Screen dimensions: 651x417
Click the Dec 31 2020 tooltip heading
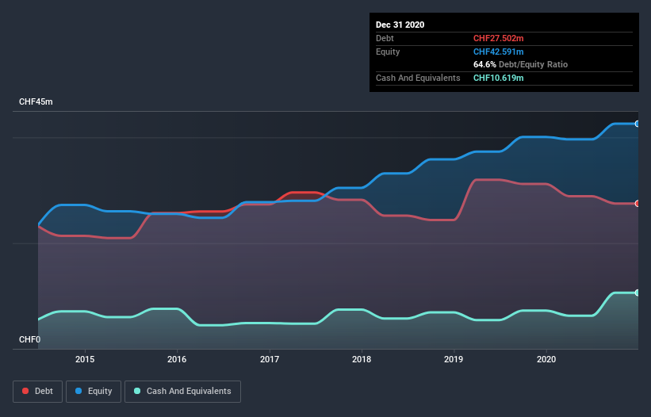point(400,25)
